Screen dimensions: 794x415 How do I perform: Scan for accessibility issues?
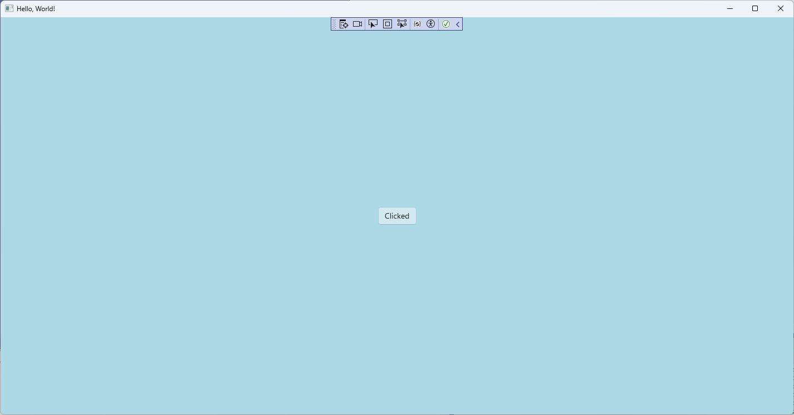point(430,24)
